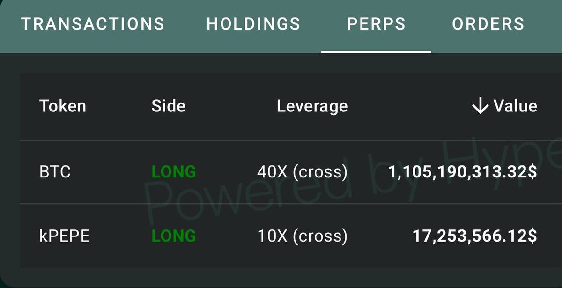Click the 40X (cross) leverage cell
Image resolution: width=562 pixels, height=288 pixels.
click(302, 172)
